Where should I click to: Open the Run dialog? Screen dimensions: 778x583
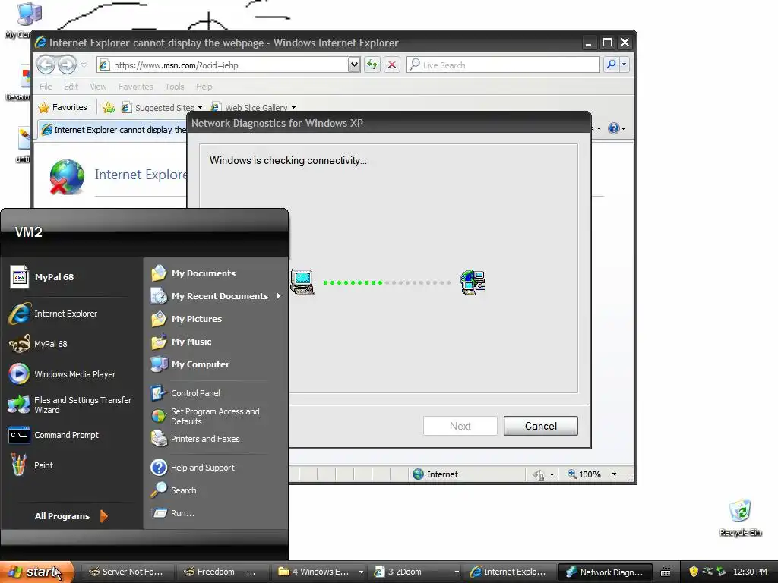tap(216, 513)
